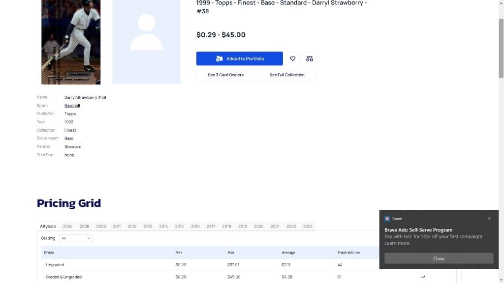
Task: Select the All years tab
Action: (x=48, y=226)
